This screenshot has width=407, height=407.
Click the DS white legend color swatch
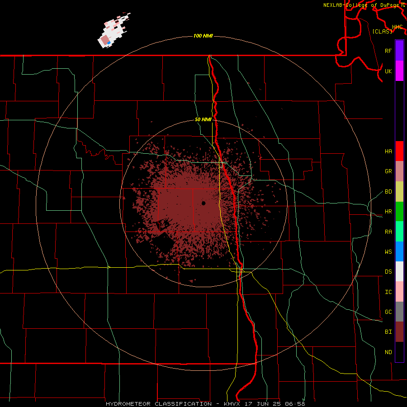point(399,271)
